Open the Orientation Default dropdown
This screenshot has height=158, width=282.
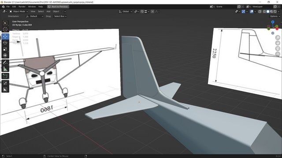click(x=35, y=16)
